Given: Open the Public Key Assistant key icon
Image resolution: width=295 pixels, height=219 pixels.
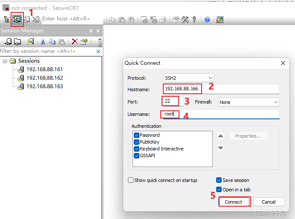Looking at the screenshot, I should [194, 20].
